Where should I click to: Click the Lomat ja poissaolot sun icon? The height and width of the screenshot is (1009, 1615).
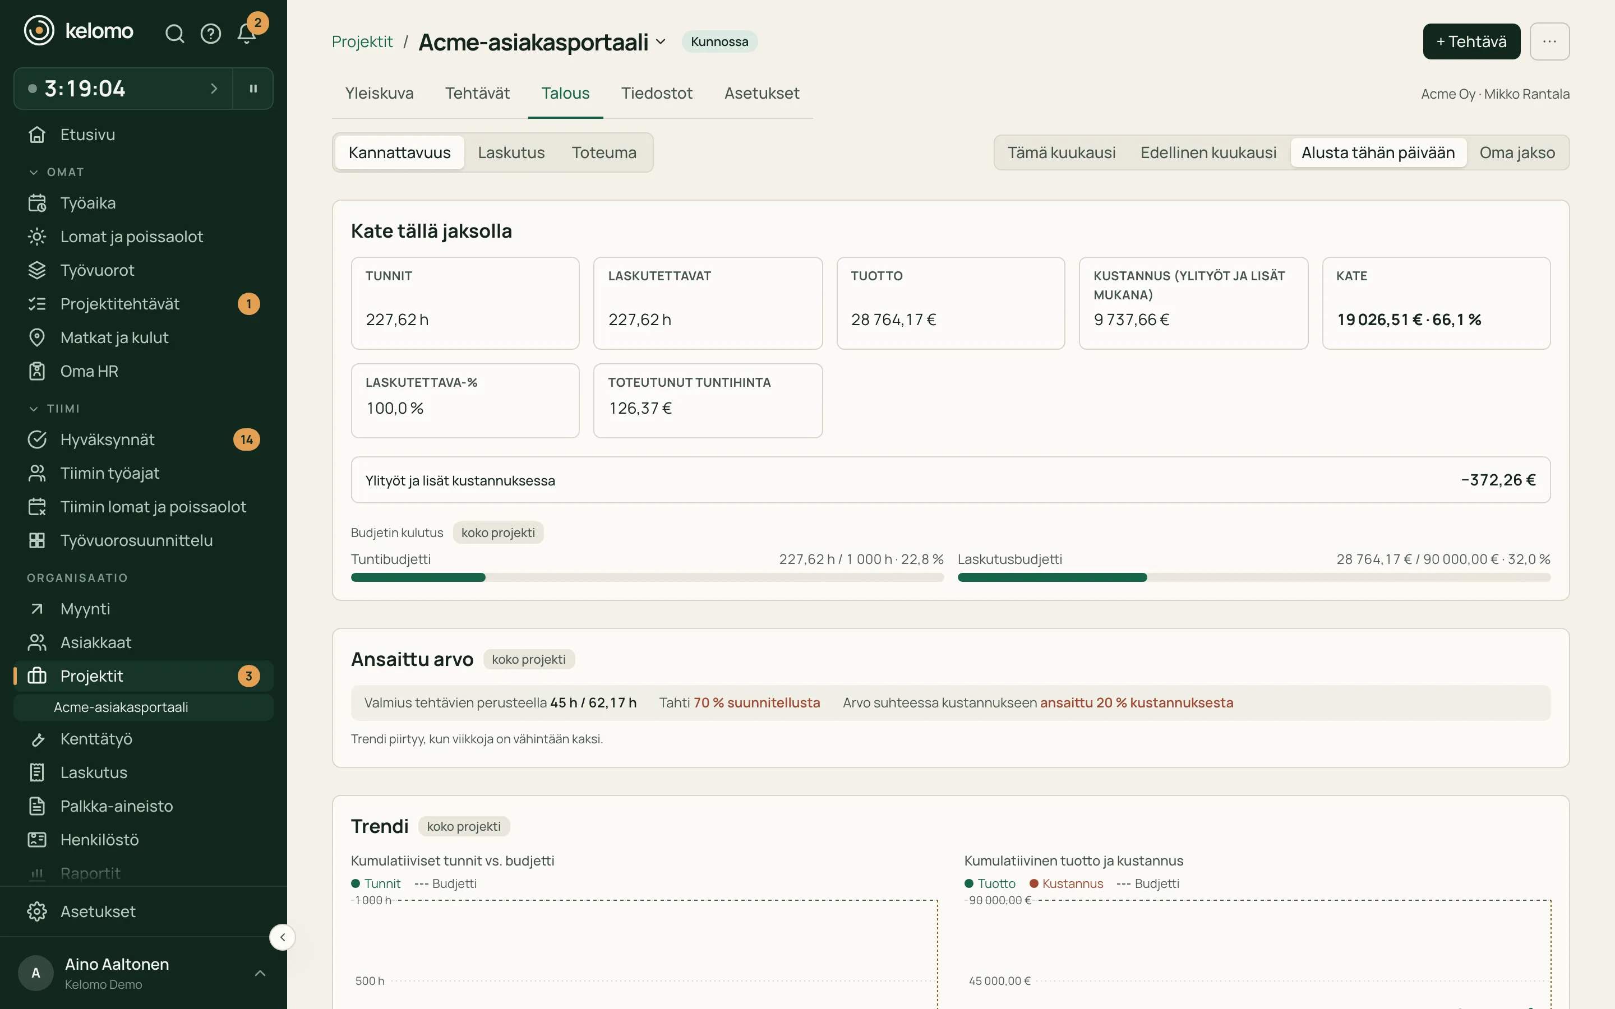[36, 236]
